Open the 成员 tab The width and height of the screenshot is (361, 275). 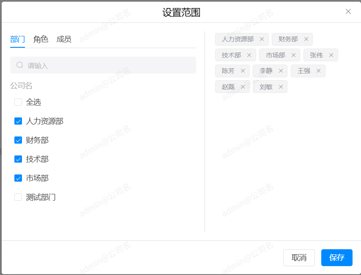[x=64, y=39]
